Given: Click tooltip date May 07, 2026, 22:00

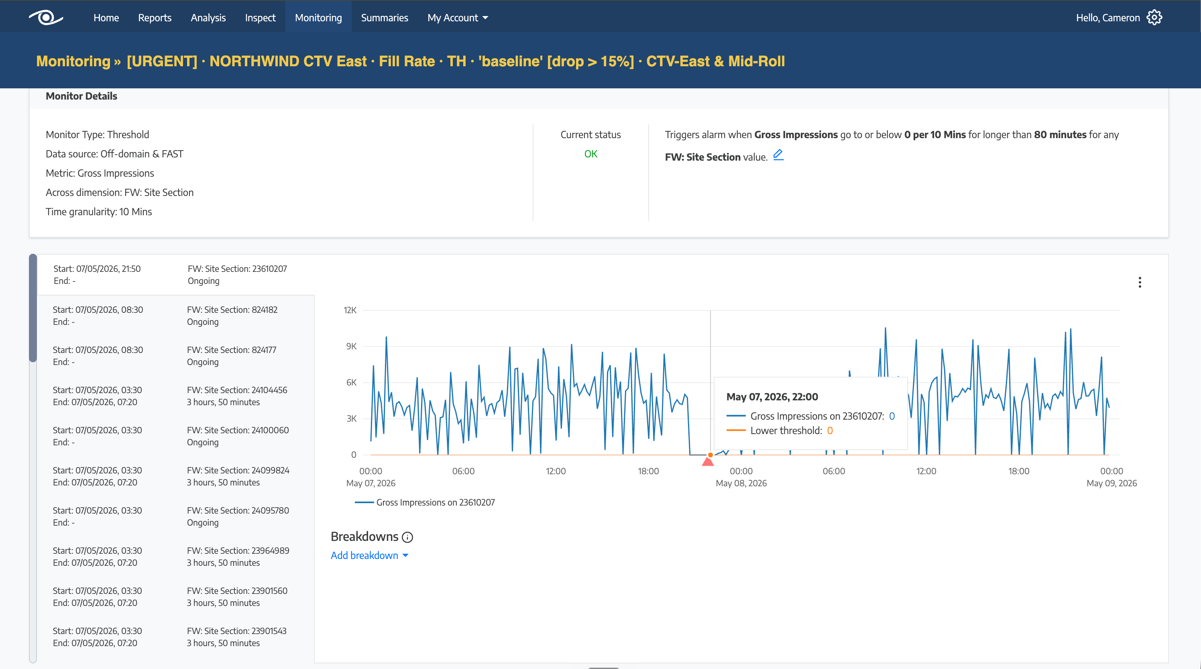Looking at the screenshot, I should [772, 397].
